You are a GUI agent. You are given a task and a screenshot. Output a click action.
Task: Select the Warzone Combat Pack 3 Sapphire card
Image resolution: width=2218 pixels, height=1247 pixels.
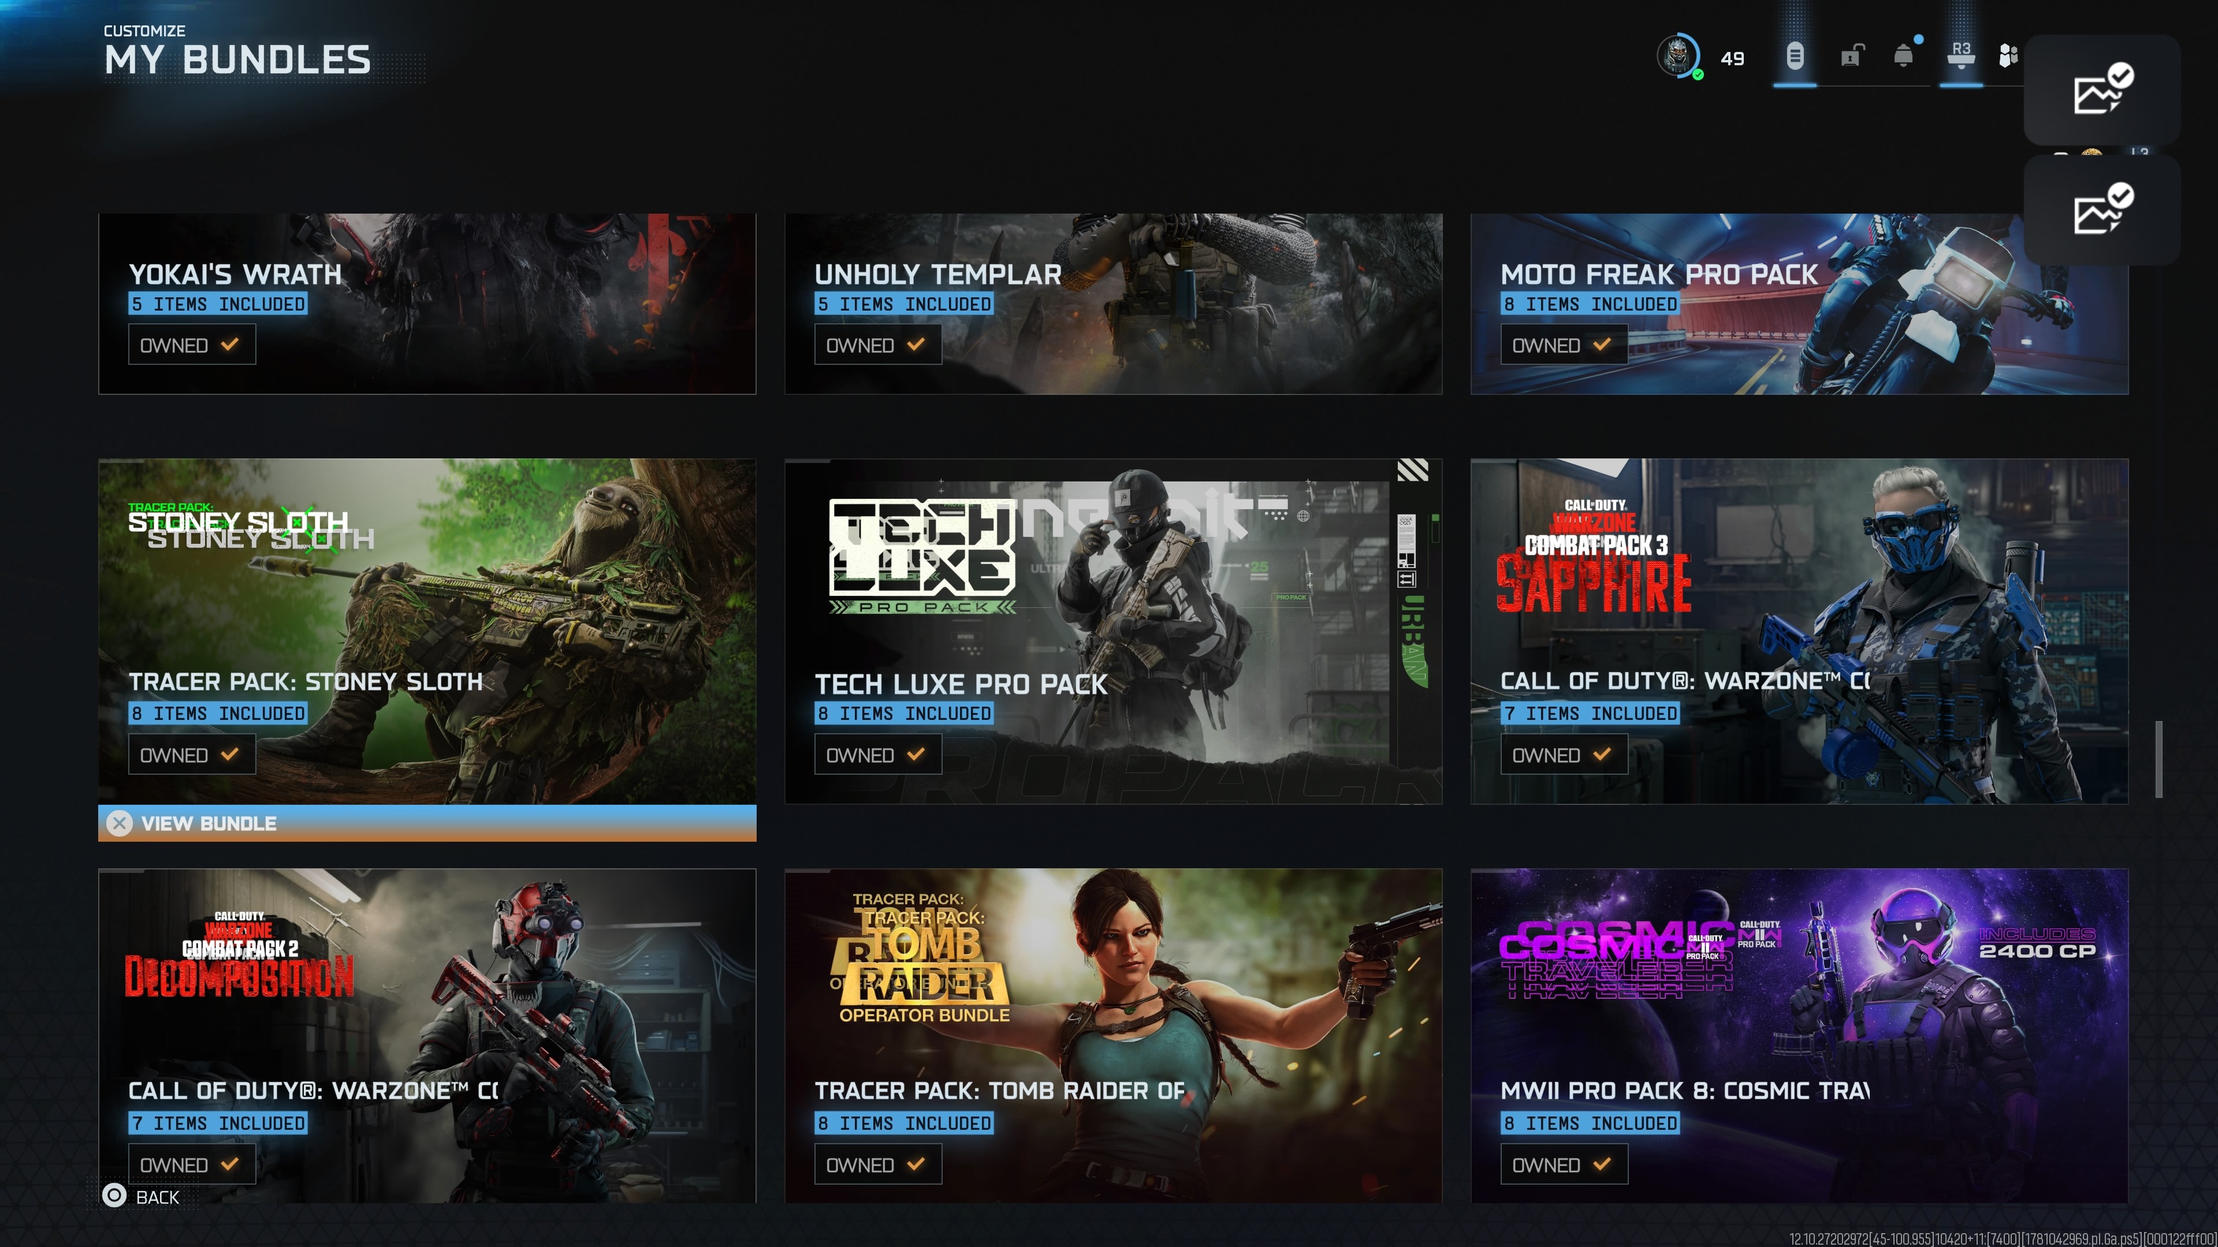pyautogui.click(x=1800, y=631)
